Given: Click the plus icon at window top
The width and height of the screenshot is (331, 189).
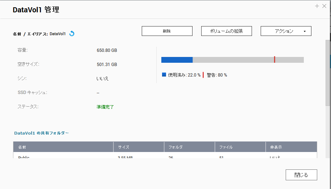Looking at the screenshot, I should coord(317,6).
